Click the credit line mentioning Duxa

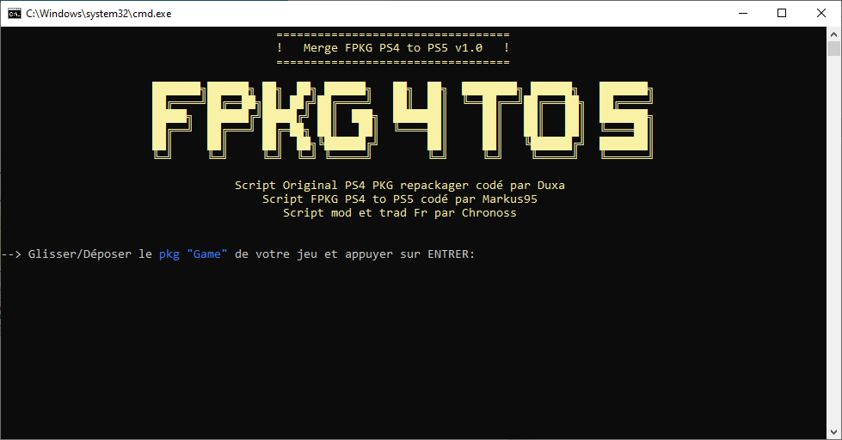[x=399, y=186]
